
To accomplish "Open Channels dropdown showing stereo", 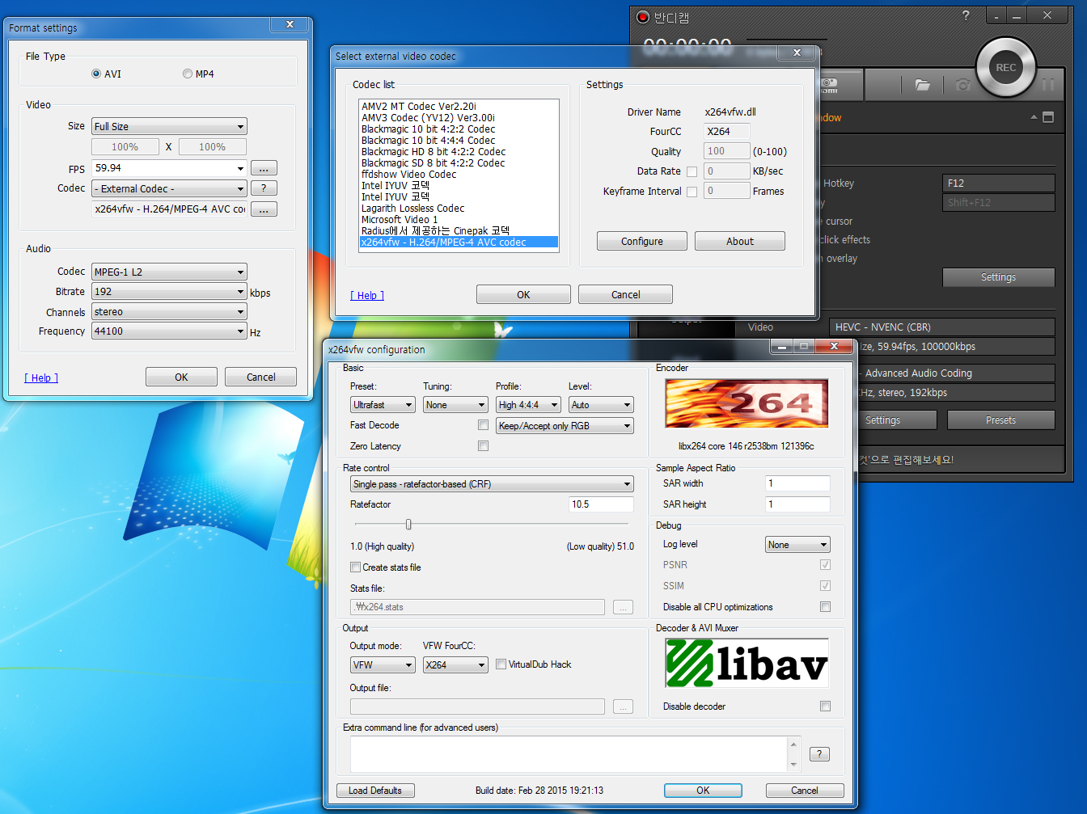I will click(169, 312).
